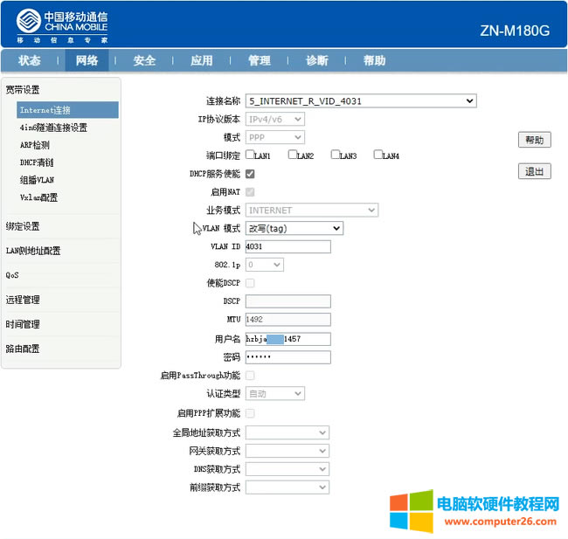Open Vxlan配置 sidebar item
The height and width of the screenshot is (539, 568).
click(38, 197)
